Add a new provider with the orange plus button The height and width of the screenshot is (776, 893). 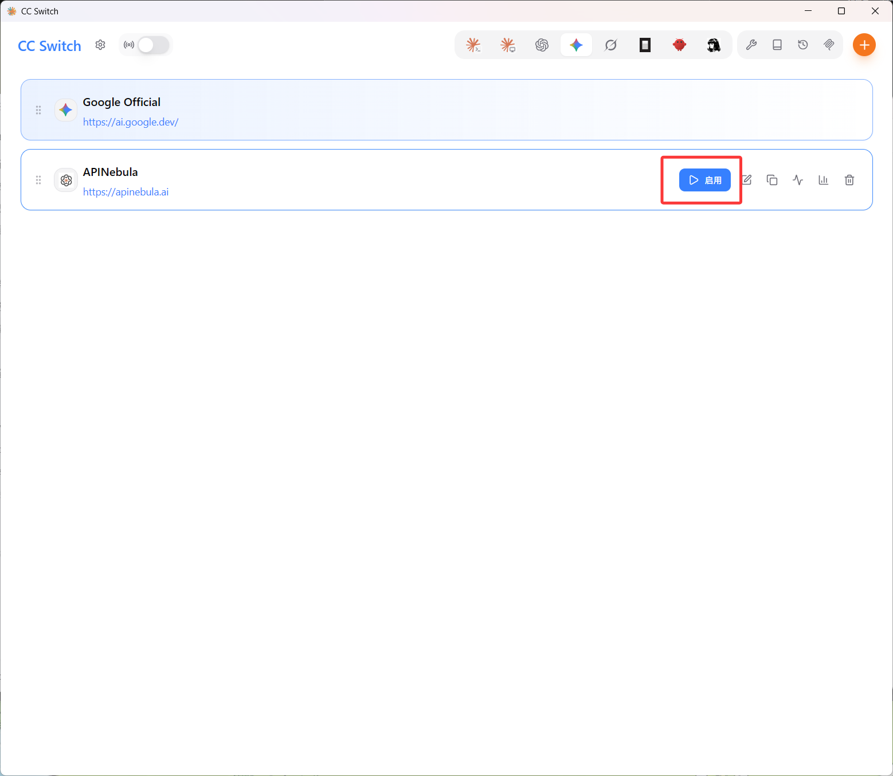[x=864, y=45]
